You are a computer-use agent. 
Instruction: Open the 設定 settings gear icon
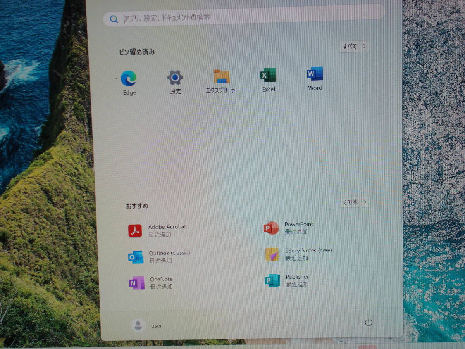point(175,78)
